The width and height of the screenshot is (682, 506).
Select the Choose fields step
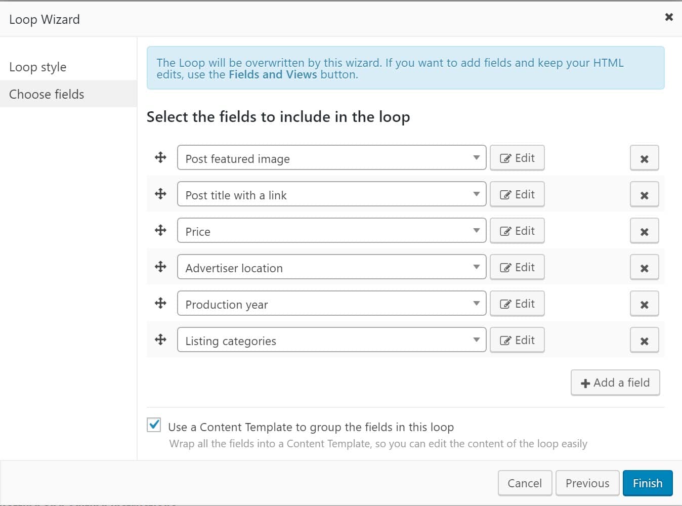pyautogui.click(x=46, y=94)
